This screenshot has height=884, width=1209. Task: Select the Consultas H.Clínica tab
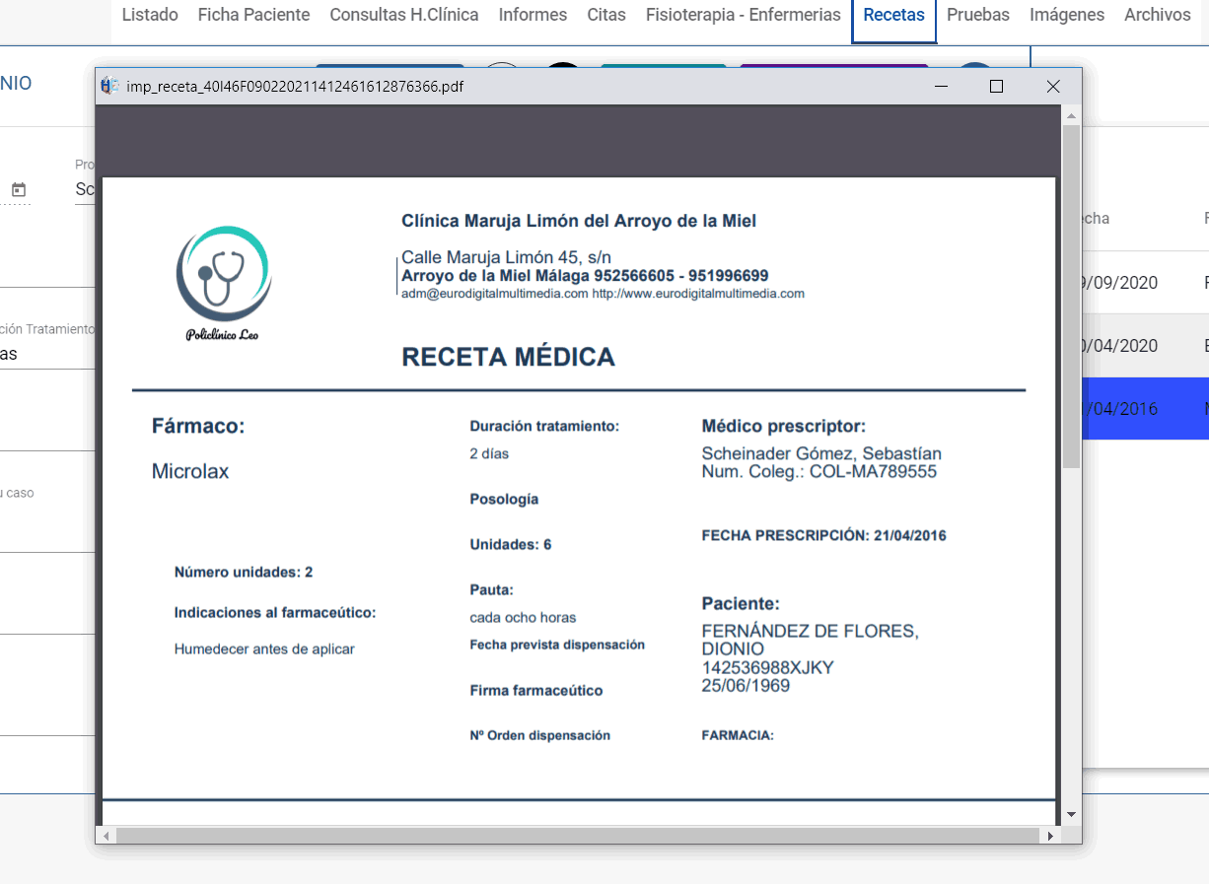coord(403,15)
